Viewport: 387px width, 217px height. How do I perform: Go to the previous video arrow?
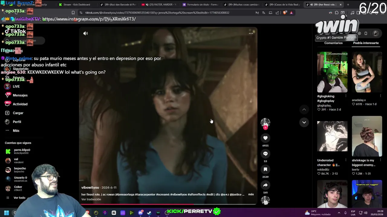304,109
